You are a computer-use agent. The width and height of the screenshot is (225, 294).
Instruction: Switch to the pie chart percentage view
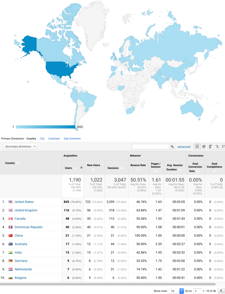(x=204, y=147)
